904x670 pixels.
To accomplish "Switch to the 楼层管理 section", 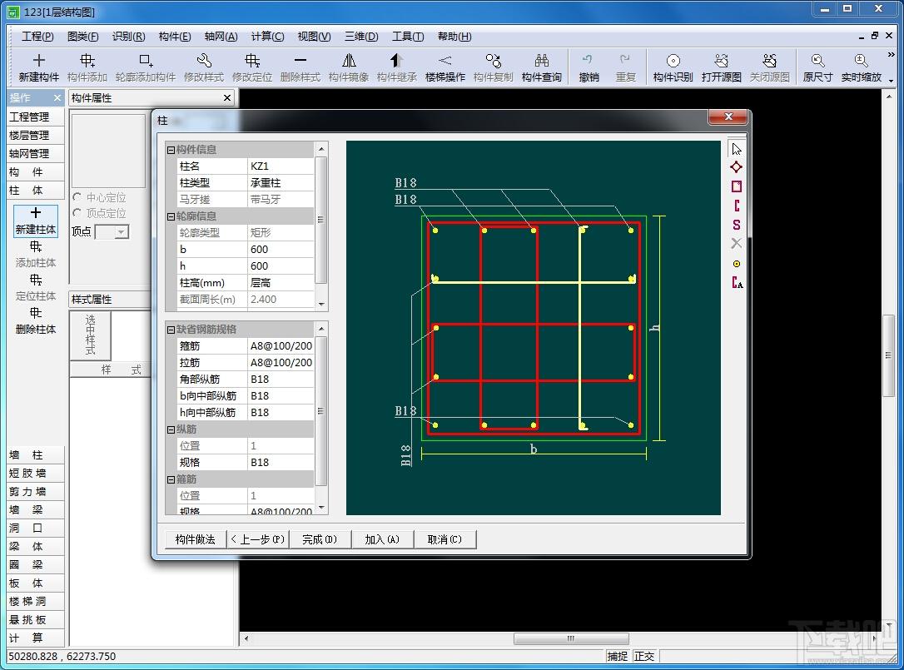I will pos(36,135).
